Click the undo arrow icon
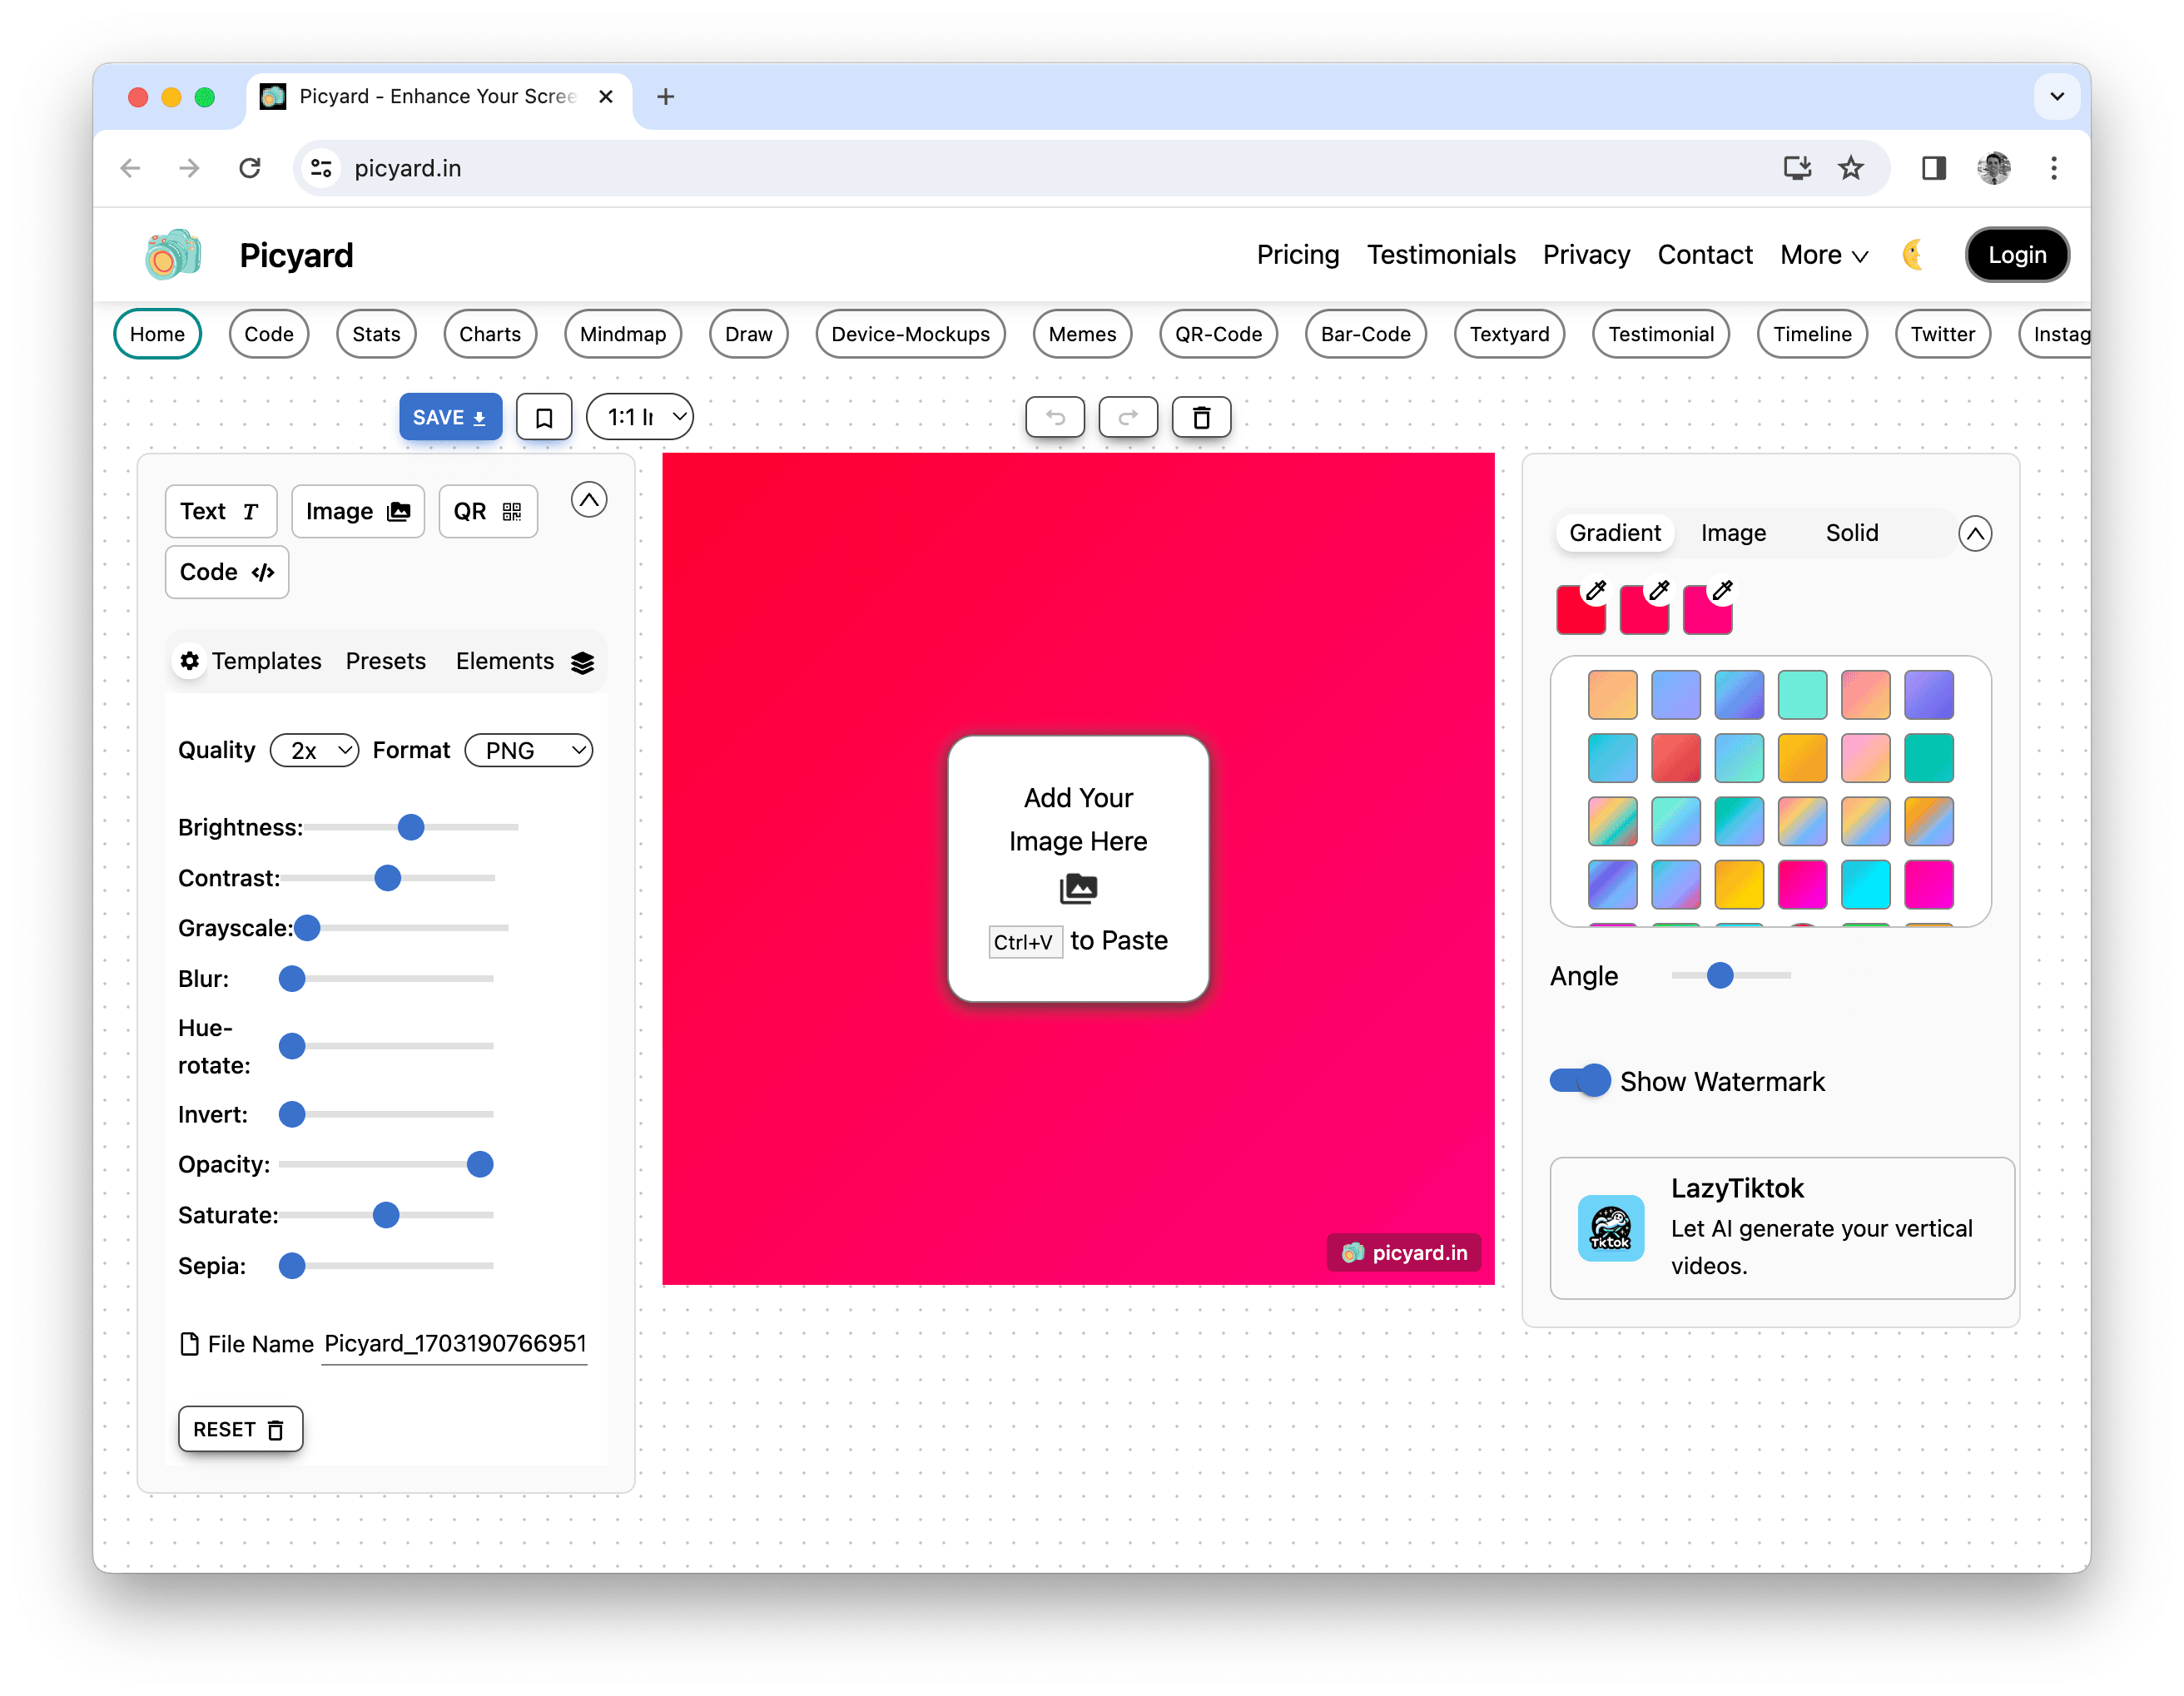This screenshot has height=1696, width=2184. click(1055, 418)
